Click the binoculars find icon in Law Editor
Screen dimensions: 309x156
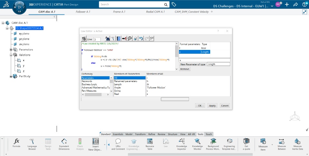(x=107, y=38)
